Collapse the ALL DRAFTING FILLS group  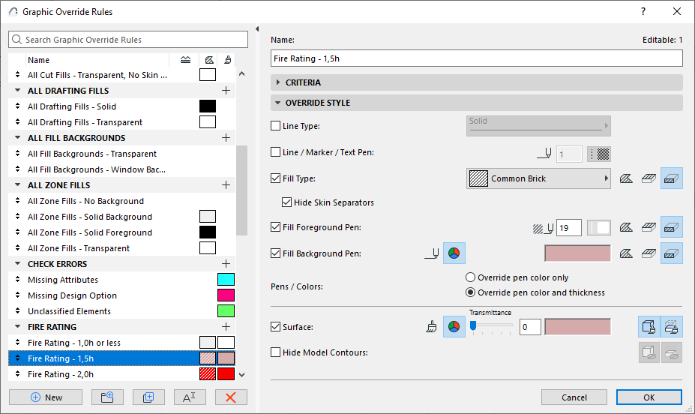pyautogui.click(x=18, y=91)
